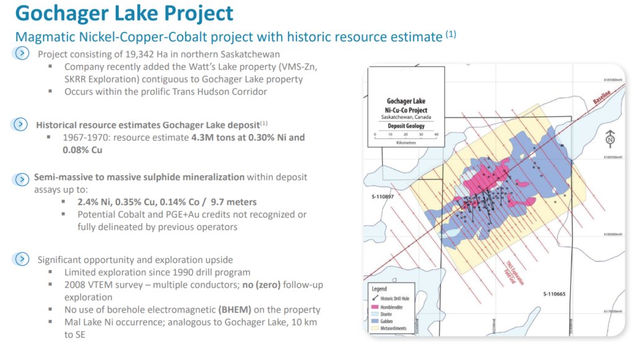Click the 'Legend' heading on the map
The width and height of the screenshot is (634, 344).
pos(380,289)
